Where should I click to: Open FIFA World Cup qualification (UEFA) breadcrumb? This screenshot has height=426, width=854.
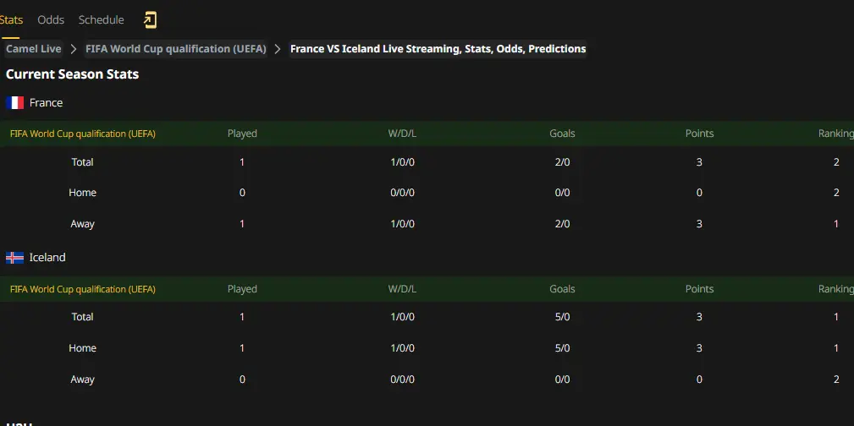(x=176, y=49)
